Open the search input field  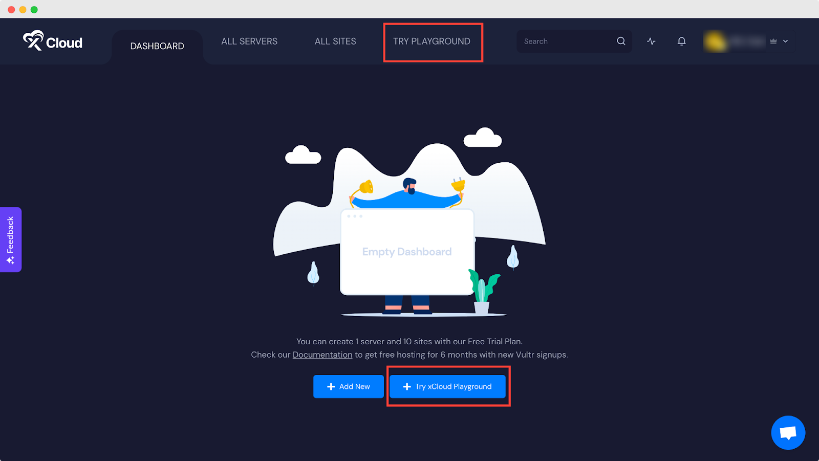point(563,41)
